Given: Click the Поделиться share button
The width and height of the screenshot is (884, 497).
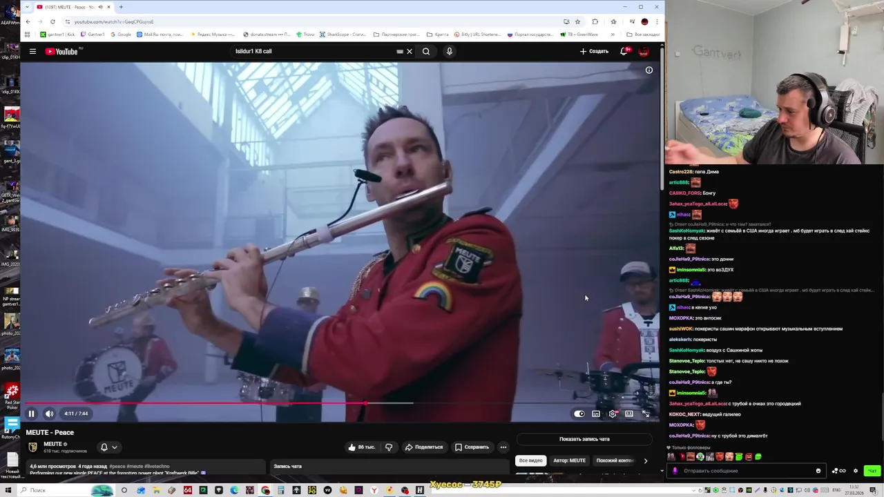Looking at the screenshot, I should pyautogui.click(x=424, y=447).
